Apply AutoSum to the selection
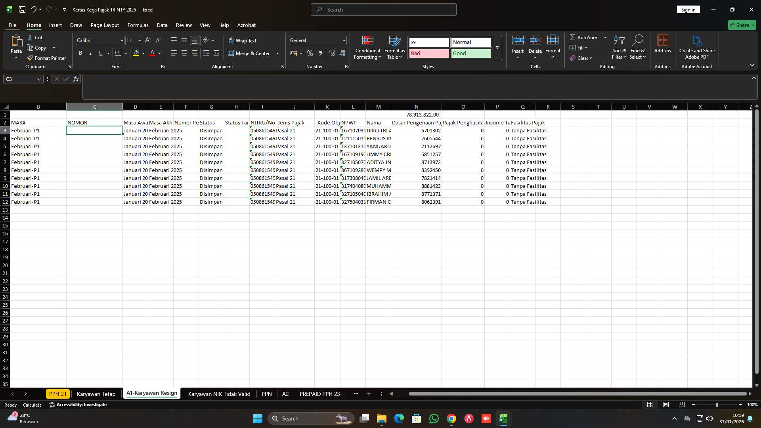This screenshot has height=428, width=761. [585, 37]
